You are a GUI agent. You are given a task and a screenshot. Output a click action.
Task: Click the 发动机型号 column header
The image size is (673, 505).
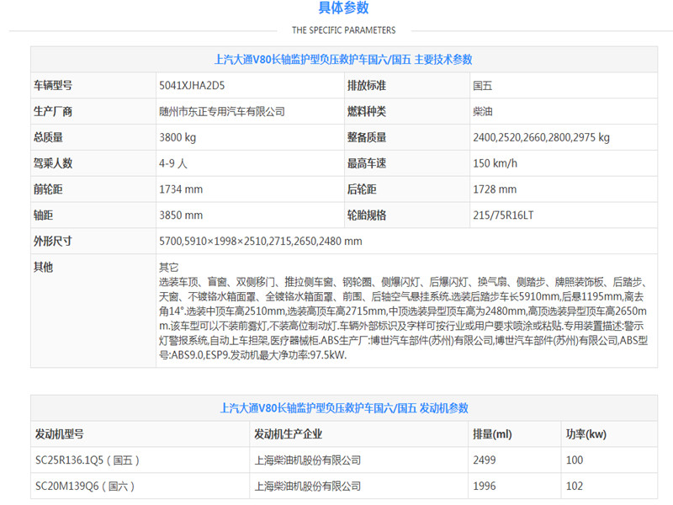pos(59,434)
